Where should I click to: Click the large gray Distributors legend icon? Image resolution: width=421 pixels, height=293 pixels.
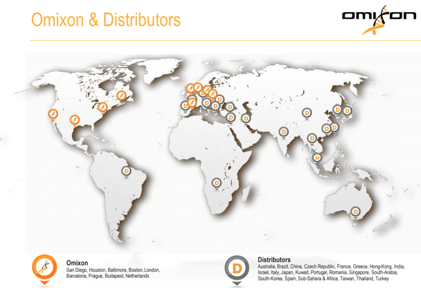[x=237, y=270]
